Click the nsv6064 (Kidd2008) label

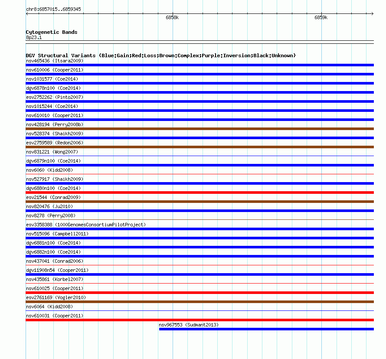click(49, 307)
